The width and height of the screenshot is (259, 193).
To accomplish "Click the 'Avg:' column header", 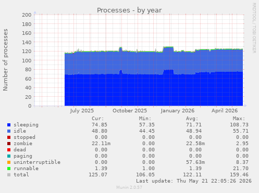I will [x=192, y=119].
